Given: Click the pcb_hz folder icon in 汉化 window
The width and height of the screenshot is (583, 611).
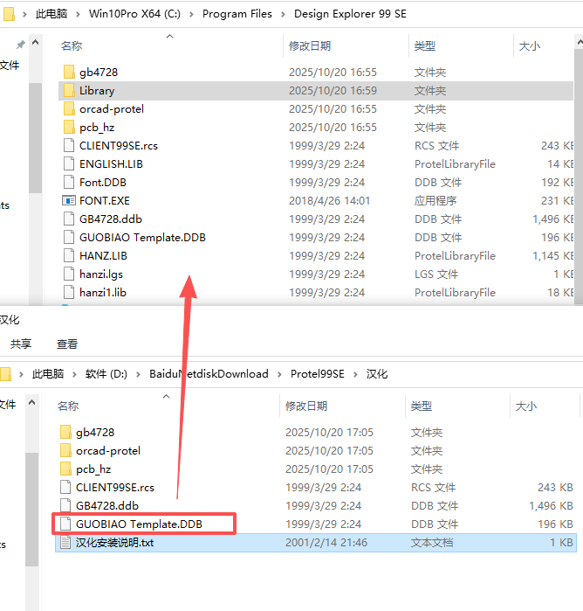Looking at the screenshot, I should coord(65,469).
